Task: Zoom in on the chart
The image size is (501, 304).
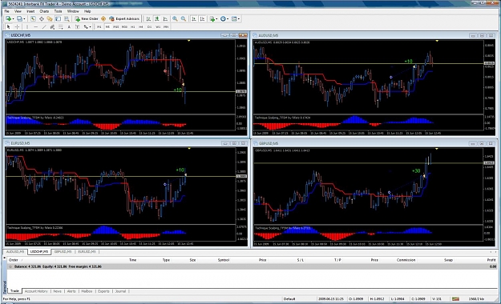Action: point(175,19)
